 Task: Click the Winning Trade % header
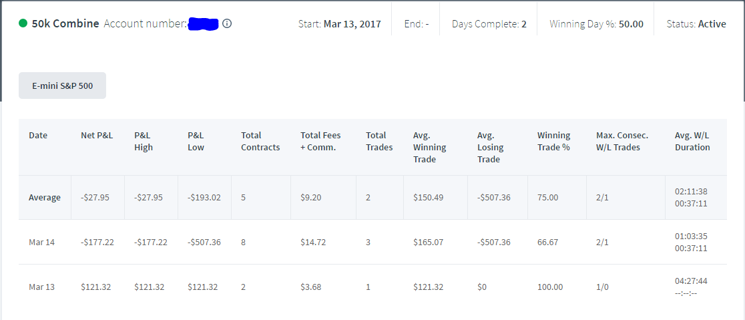point(553,141)
